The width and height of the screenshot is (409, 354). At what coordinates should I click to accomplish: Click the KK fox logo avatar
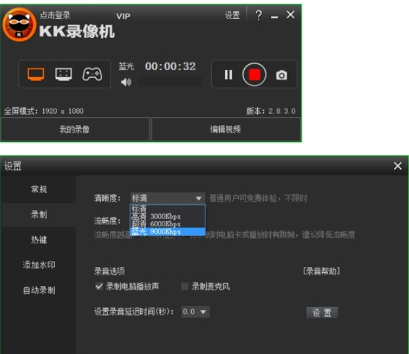click(x=19, y=24)
